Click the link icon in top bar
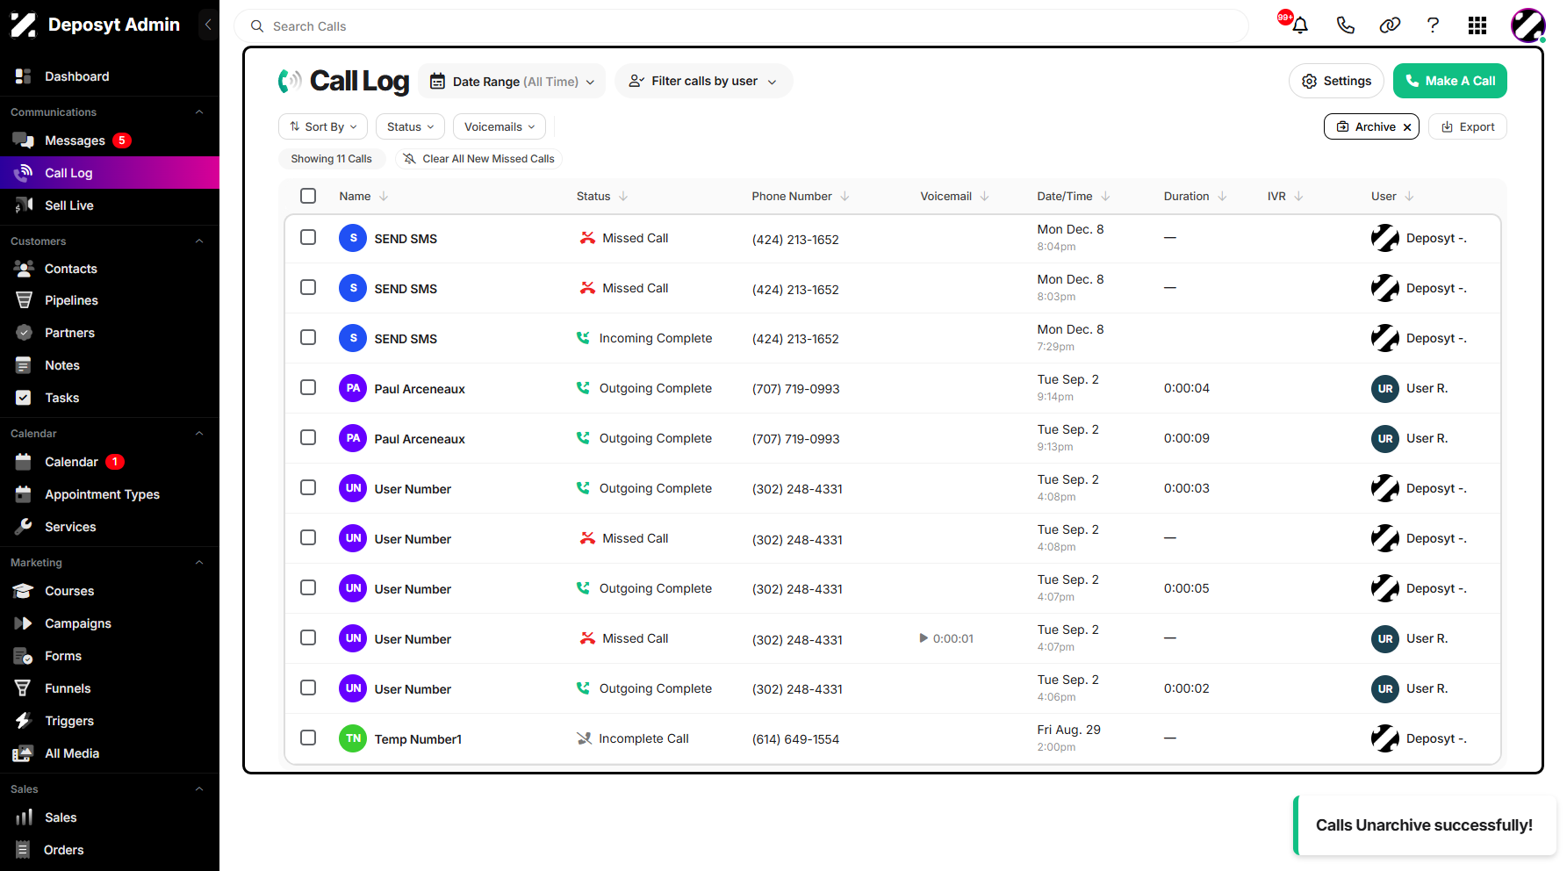Screen dimensions: 1567x871 [x=1390, y=25]
